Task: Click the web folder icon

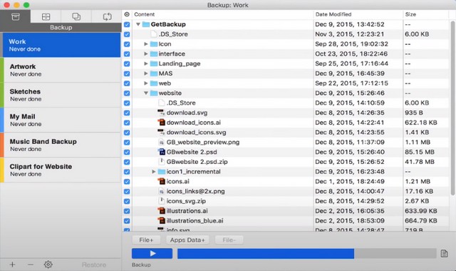Action: click(154, 83)
